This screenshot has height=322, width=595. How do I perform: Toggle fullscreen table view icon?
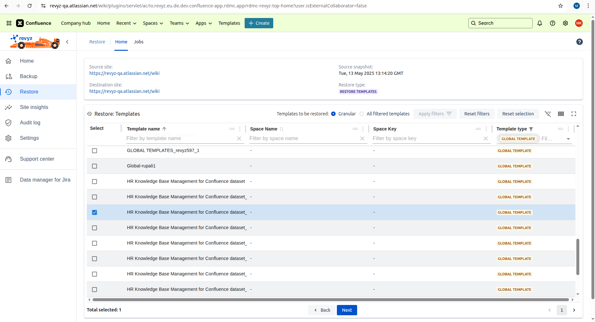[x=574, y=114]
